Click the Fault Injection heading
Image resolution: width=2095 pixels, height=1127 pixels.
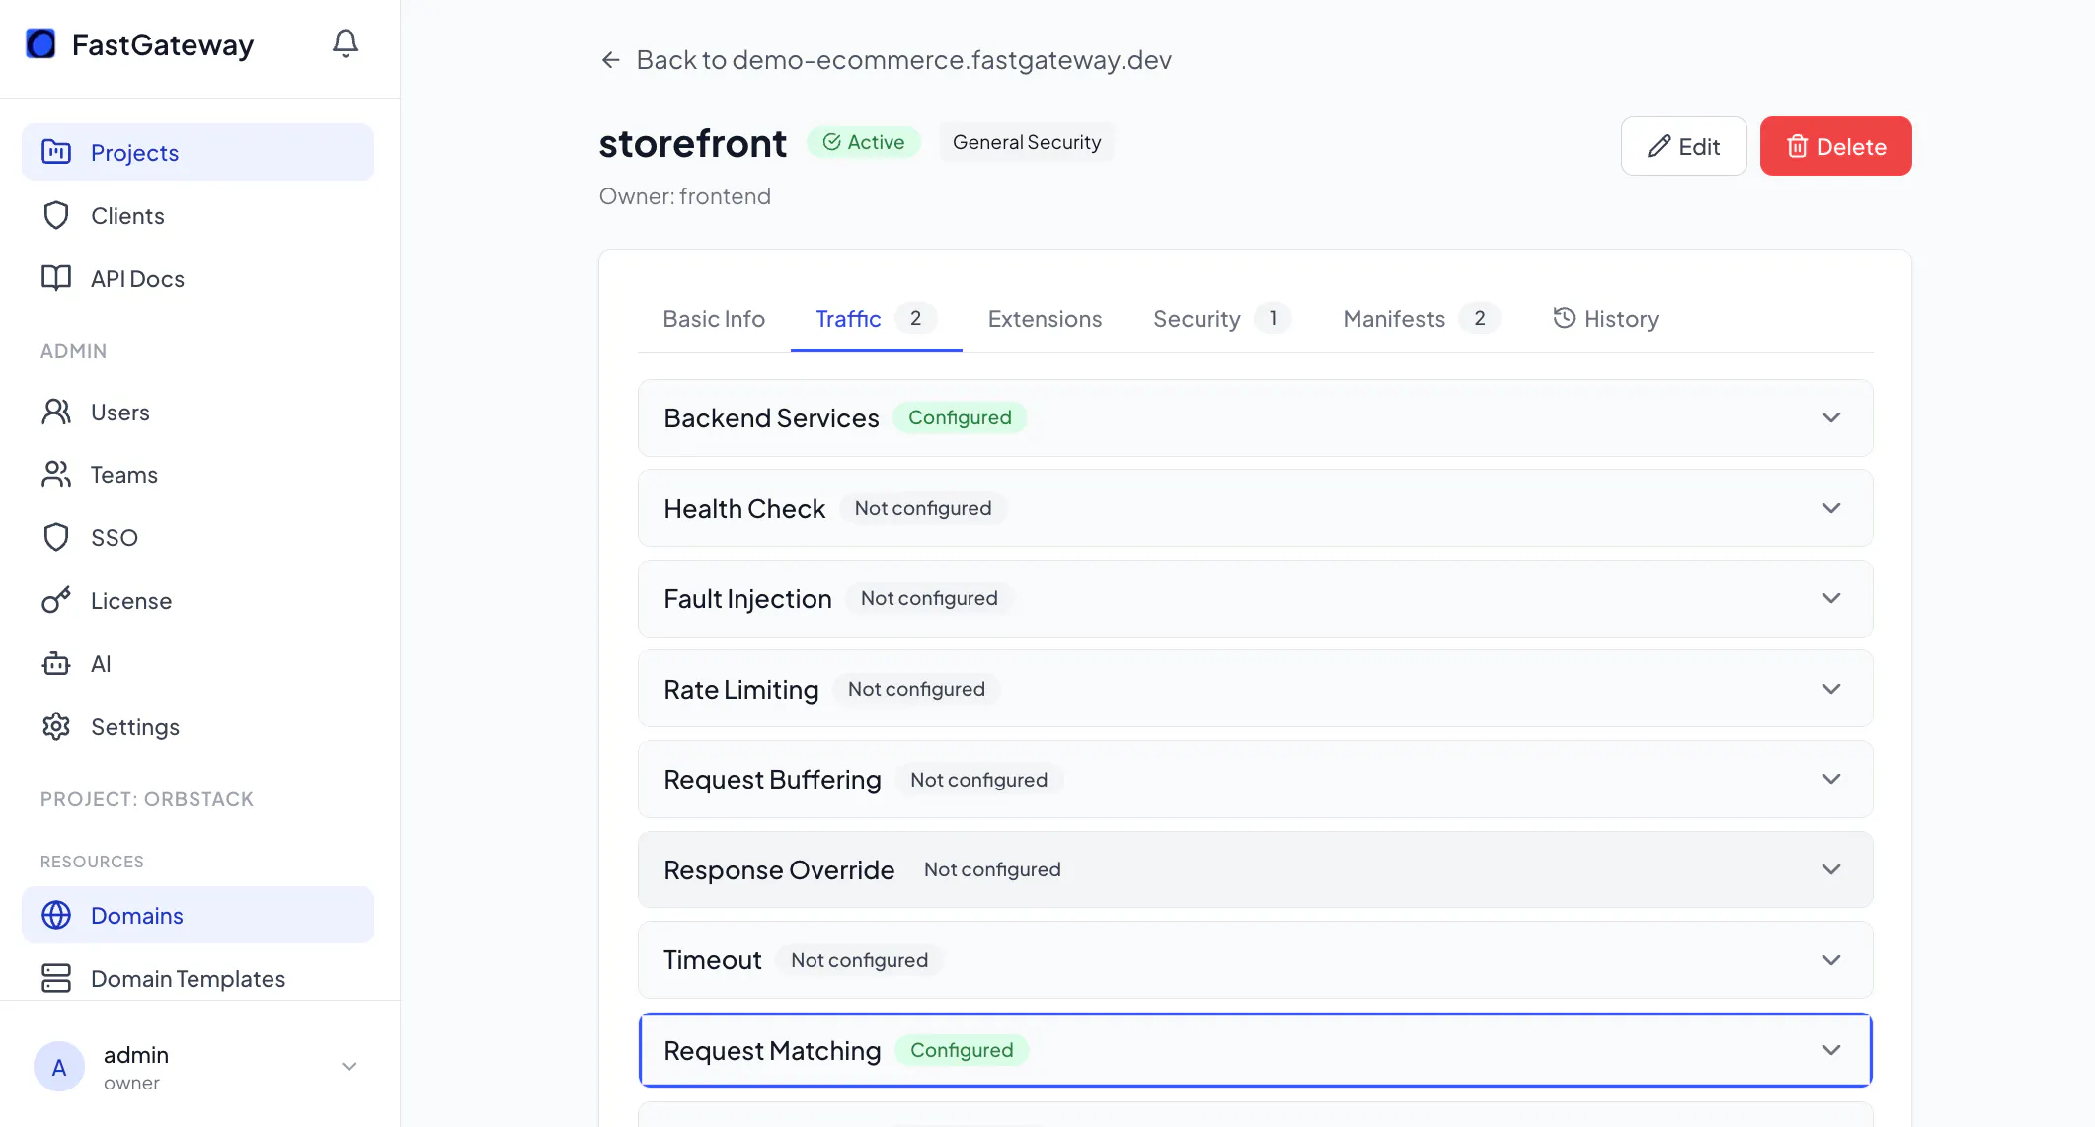click(747, 598)
